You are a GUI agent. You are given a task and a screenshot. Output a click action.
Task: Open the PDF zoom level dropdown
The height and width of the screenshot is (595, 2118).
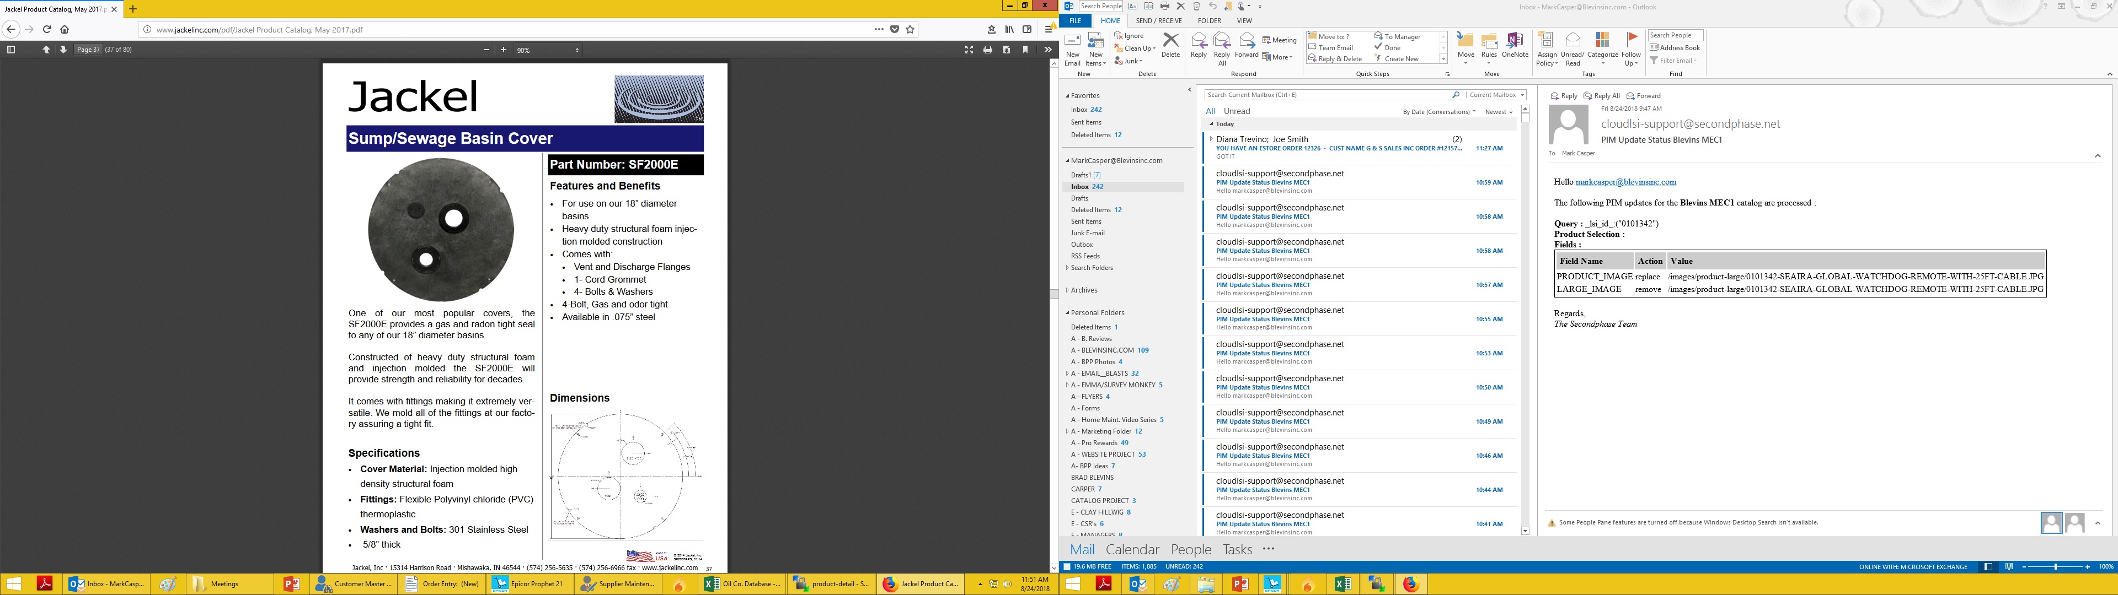pos(547,50)
